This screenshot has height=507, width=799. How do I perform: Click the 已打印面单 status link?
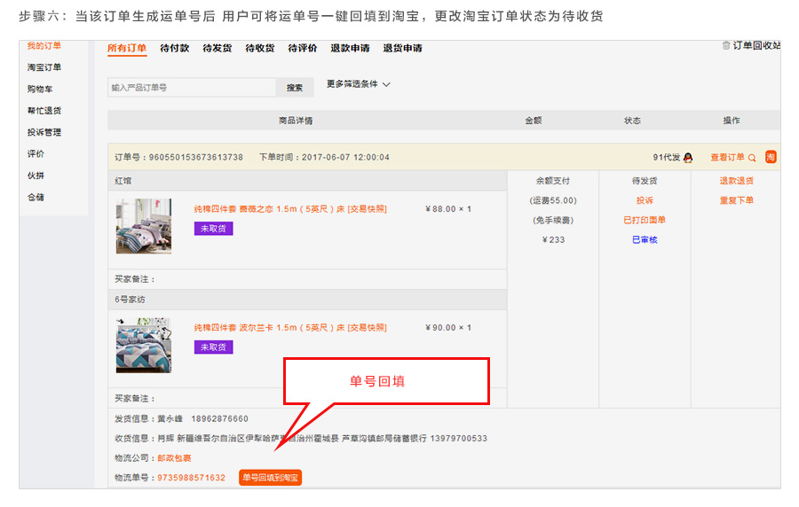[645, 220]
